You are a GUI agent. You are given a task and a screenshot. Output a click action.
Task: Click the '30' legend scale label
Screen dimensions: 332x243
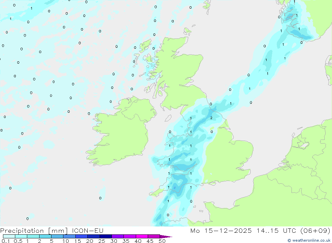tap(114, 241)
